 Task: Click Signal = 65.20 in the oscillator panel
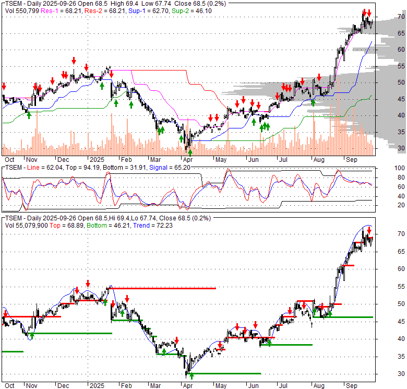point(170,168)
